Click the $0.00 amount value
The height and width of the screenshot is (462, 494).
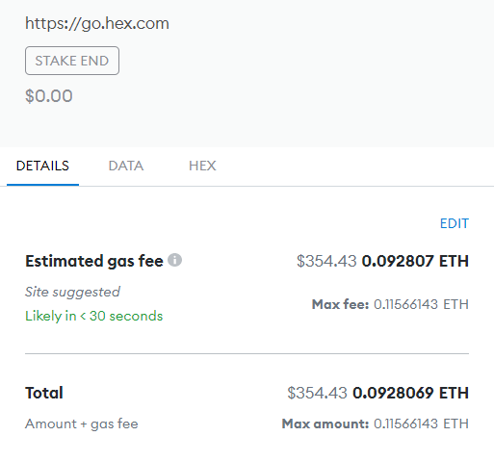[49, 96]
